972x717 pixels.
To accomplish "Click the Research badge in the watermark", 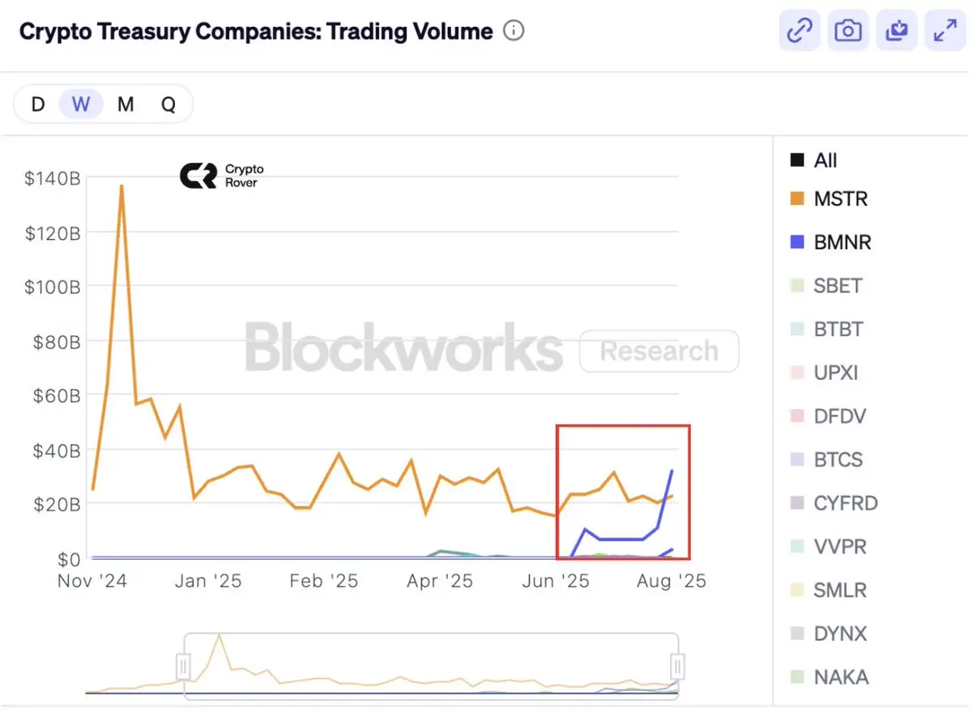I will point(659,352).
